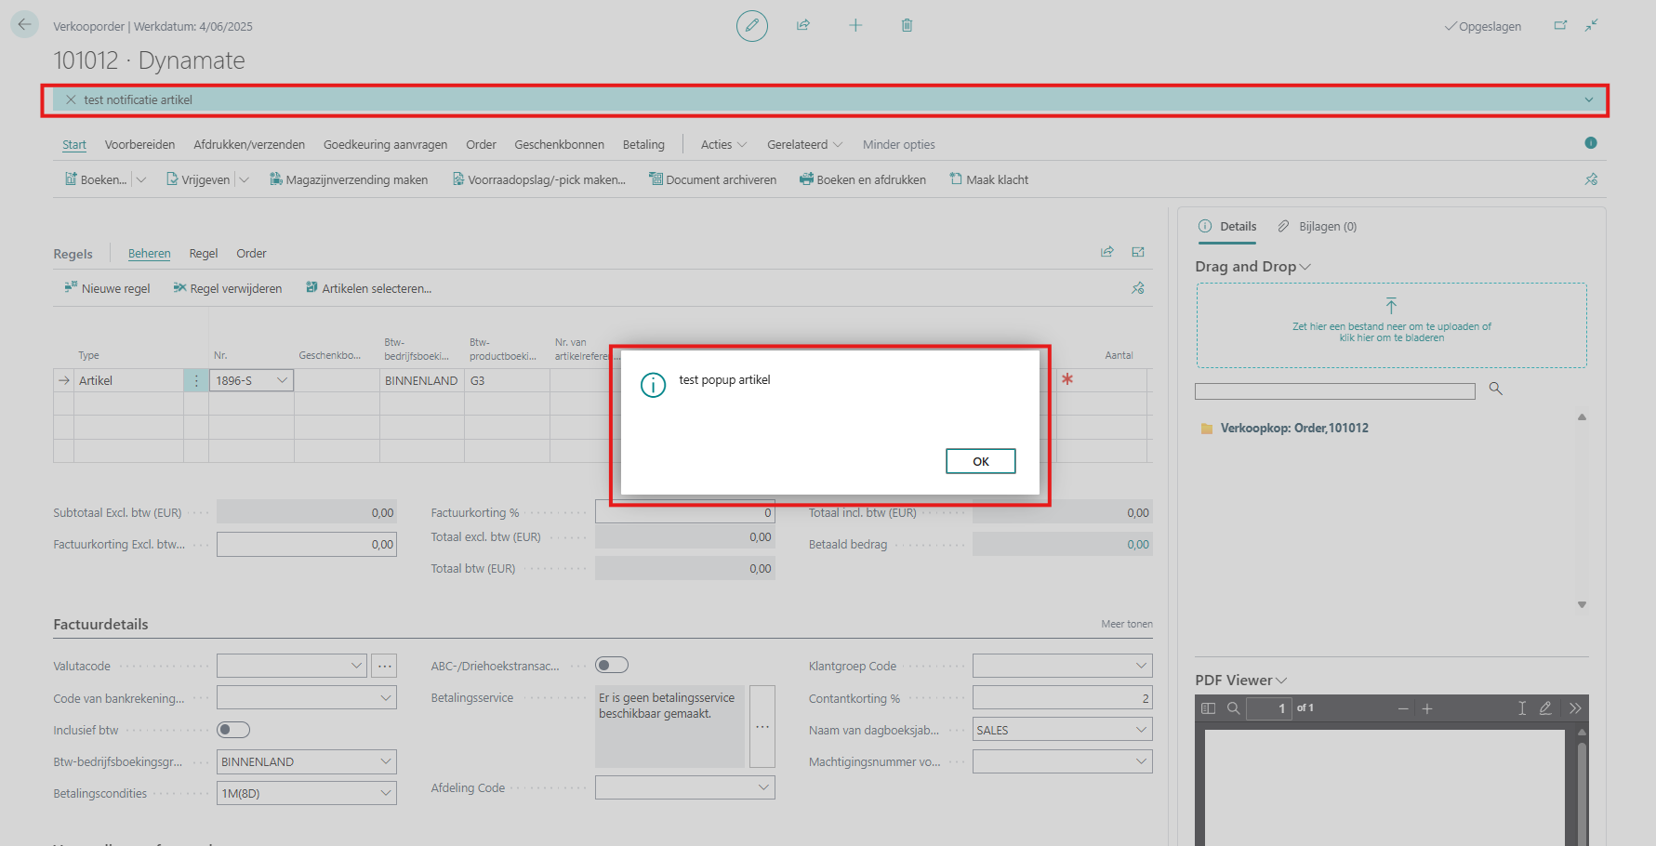
Task: Click the pin icon in Regels toolbar
Action: click(1138, 288)
